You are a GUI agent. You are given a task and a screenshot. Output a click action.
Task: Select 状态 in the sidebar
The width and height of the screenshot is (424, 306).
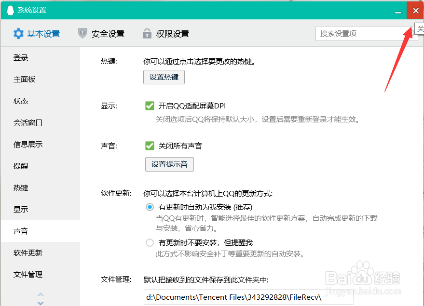pos(41,101)
